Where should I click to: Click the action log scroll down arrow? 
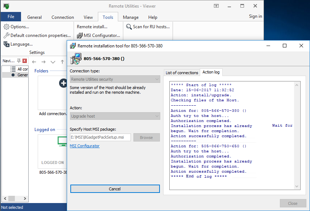click(x=297, y=186)
